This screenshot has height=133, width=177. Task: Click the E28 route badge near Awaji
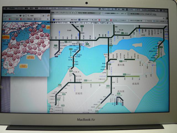(161, 47)
